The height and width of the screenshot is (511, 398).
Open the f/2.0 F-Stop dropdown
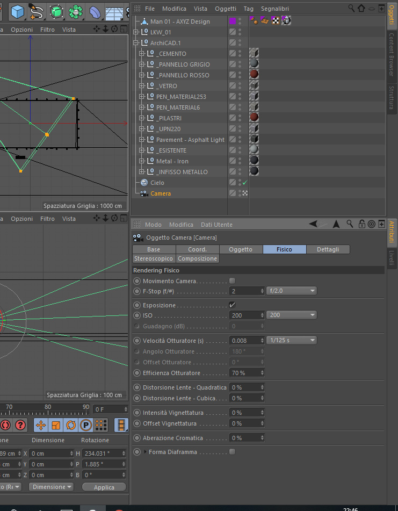point(292,291)
